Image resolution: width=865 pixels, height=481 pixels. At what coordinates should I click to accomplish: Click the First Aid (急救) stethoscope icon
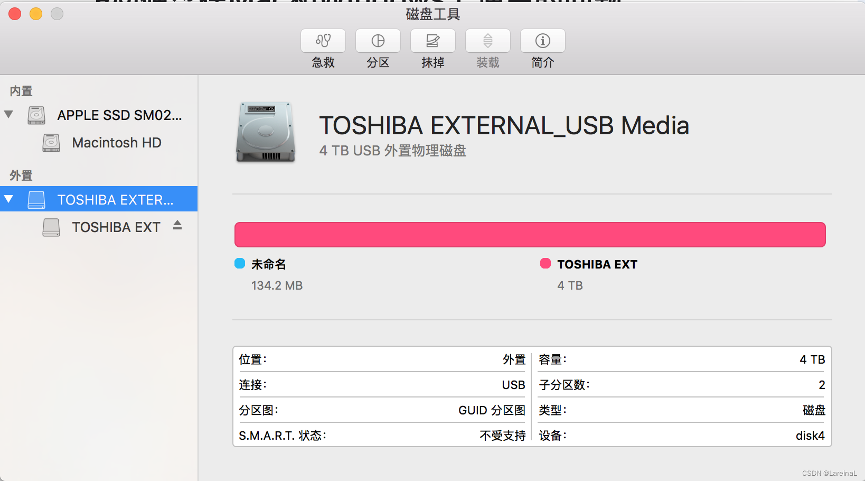pos(323,41)
